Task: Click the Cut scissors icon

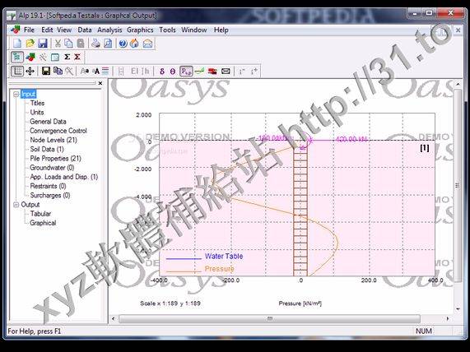Action: point(58,44)
